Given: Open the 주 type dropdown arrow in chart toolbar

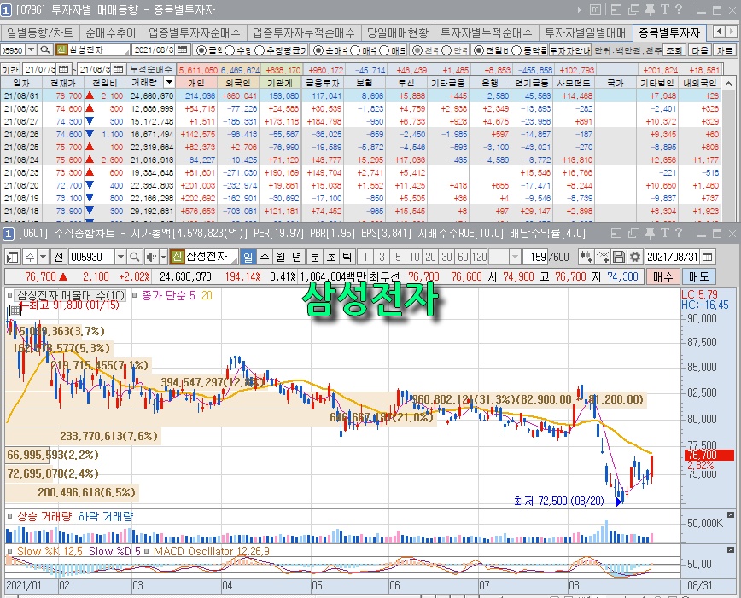Looking at the screenshot, I should tap(43, 257).
